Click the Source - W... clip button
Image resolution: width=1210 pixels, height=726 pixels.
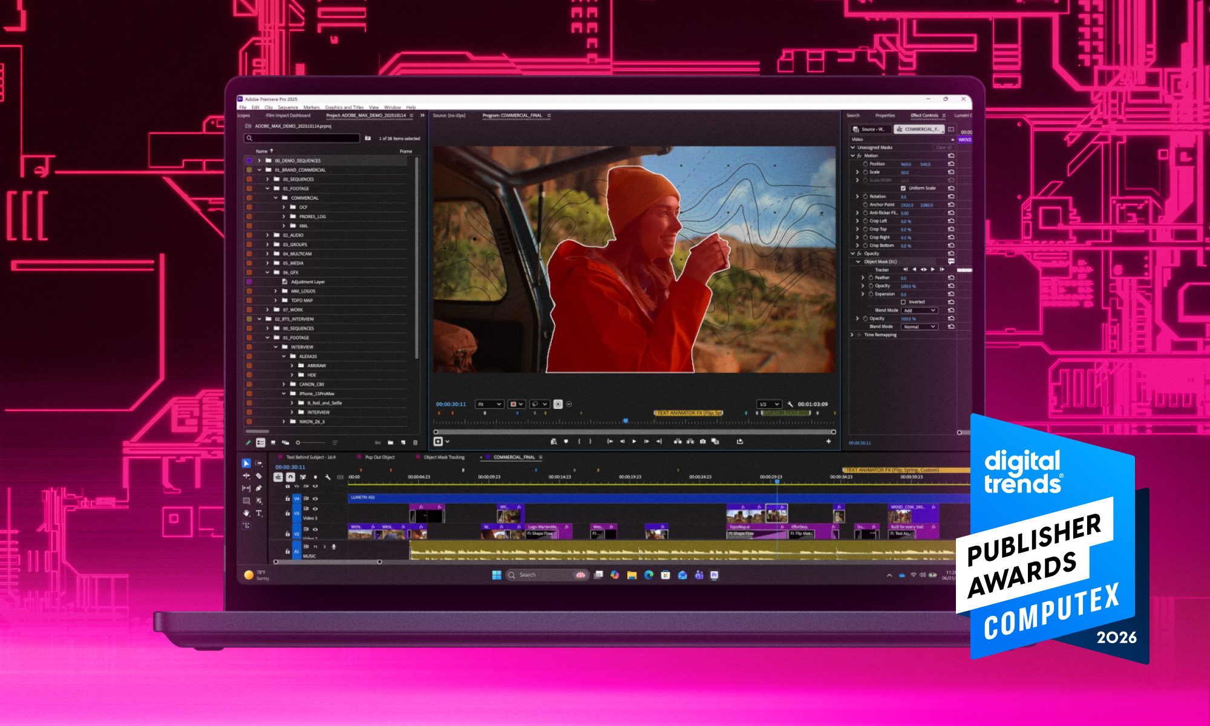pos(871,129)
